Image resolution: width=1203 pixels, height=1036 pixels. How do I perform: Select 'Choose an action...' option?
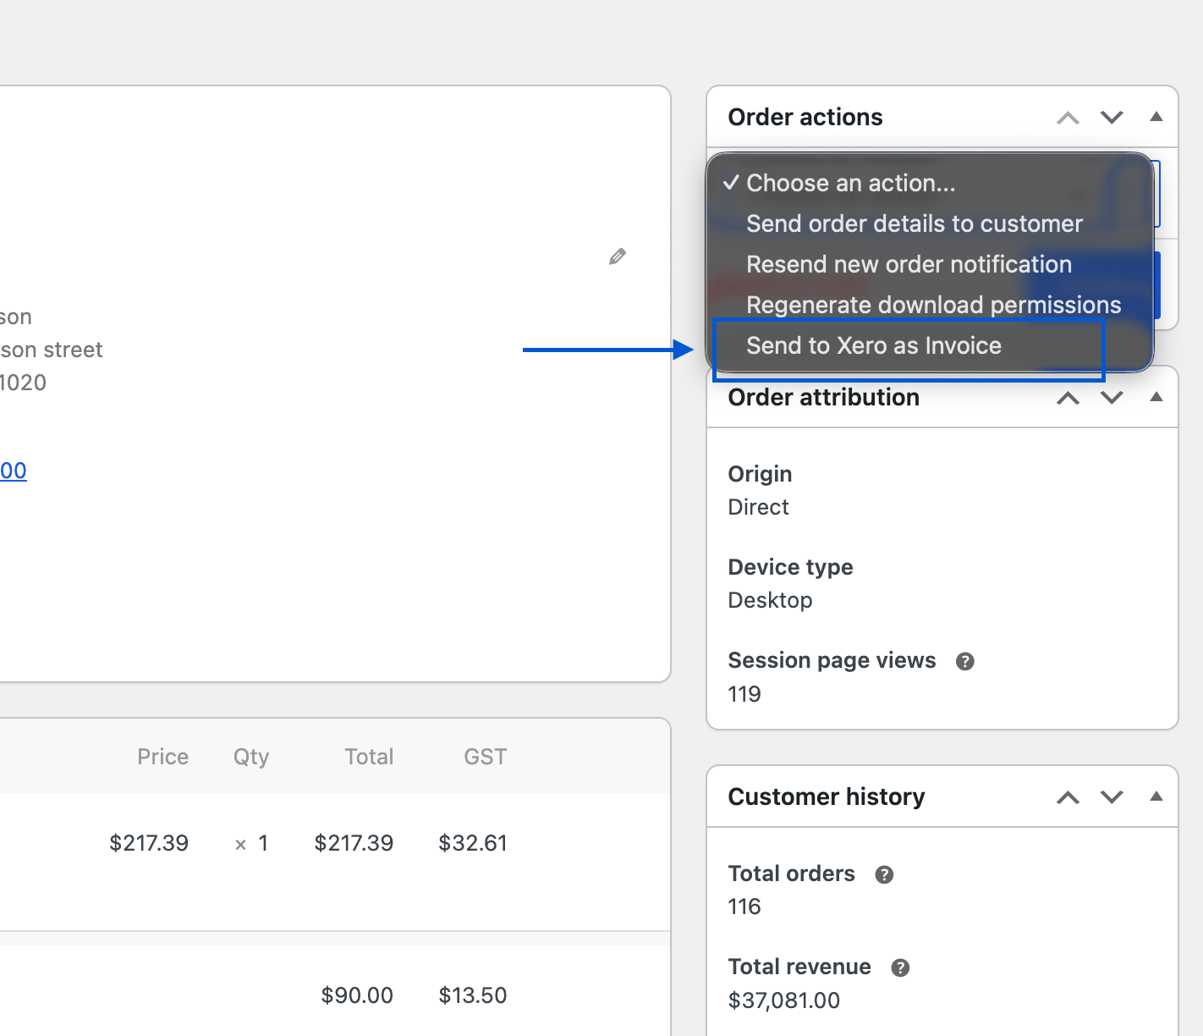click(x=930, y=183)
